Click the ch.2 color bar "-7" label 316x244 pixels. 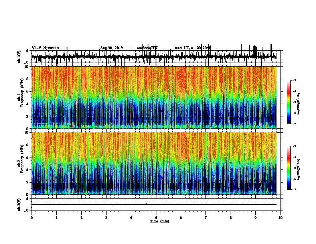click(x=294, y=190)
